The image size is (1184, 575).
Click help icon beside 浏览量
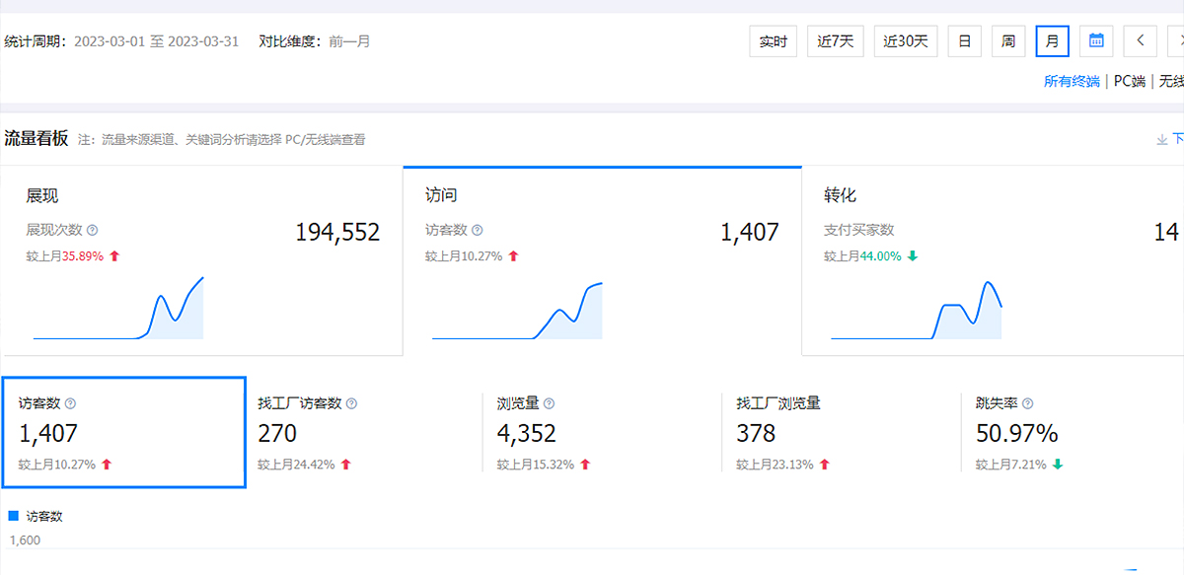click(550, 403)
